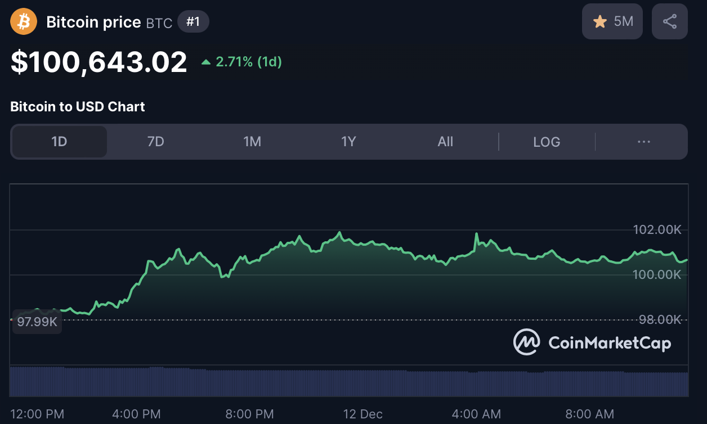The image size is (707, 424).
Task: Click the Bitcoin to USD Chart title
Action: click(x=78, y=107)
